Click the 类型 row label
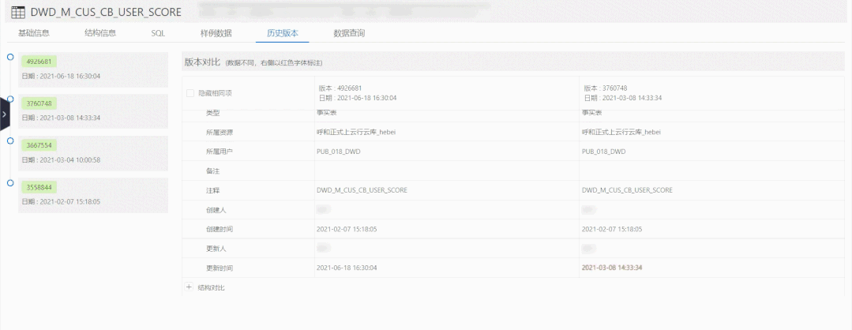Image resolution: width=852 pixels, height=330 pixels. [212, 113]
